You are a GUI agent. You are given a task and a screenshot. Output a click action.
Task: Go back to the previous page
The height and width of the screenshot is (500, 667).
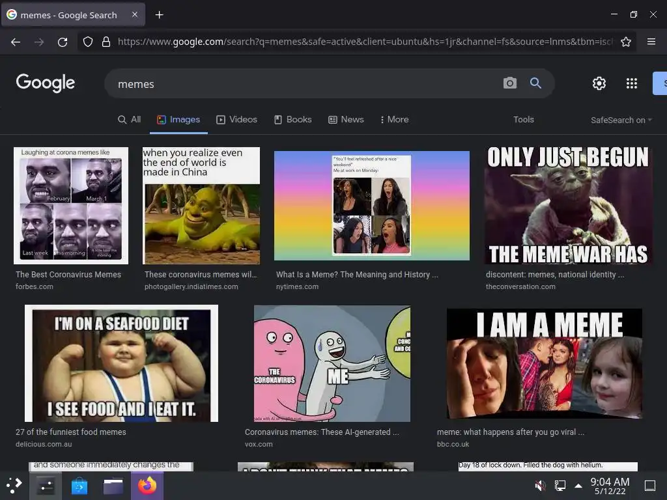(x=16, y=42)
